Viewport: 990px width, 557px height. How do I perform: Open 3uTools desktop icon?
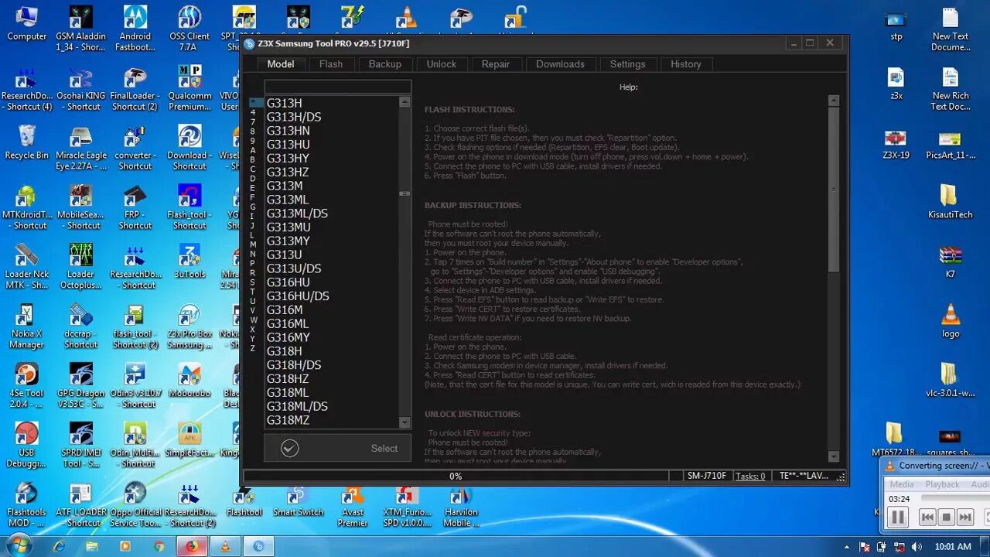click(x=189, y=261)
